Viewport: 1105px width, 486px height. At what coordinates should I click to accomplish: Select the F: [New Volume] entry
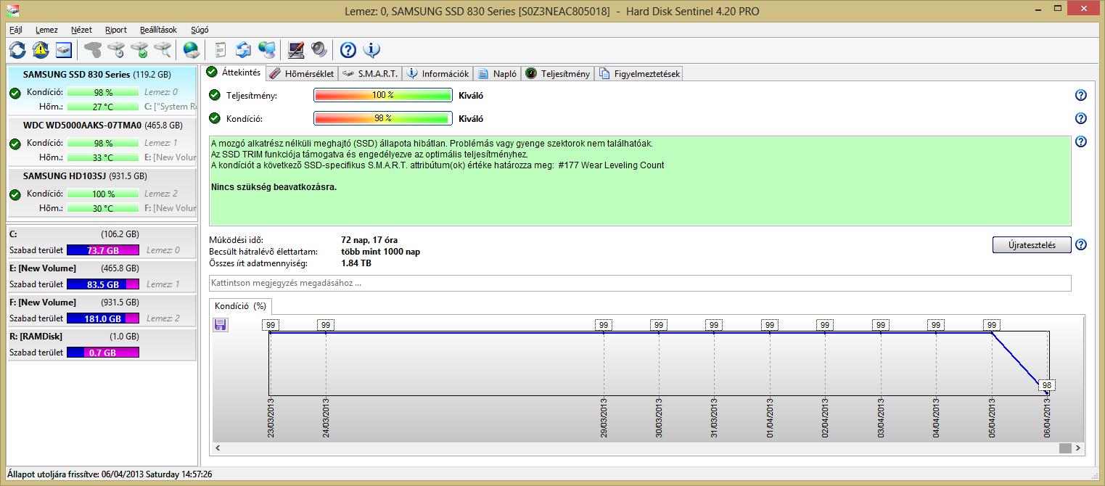(x=102, y=310)
